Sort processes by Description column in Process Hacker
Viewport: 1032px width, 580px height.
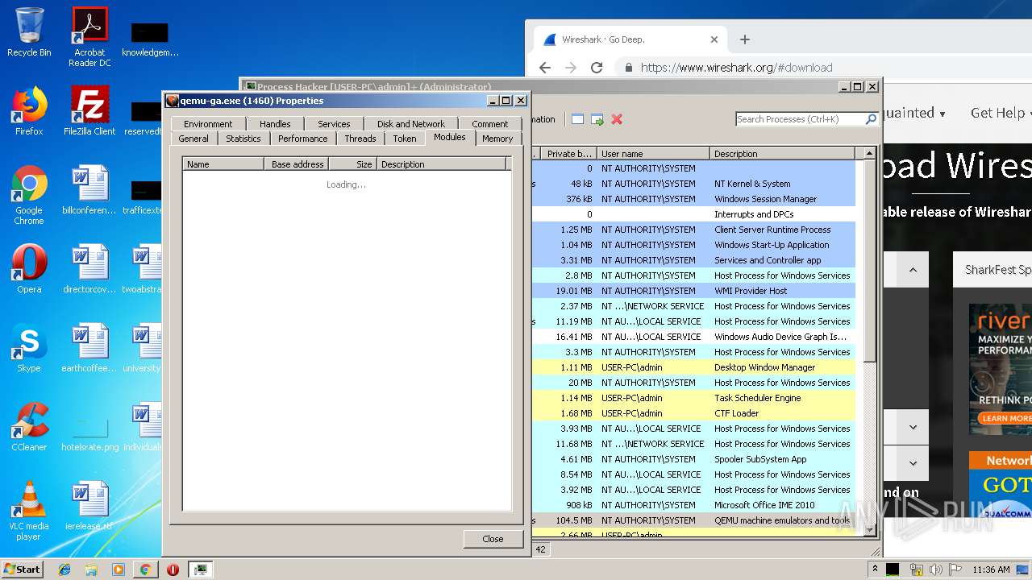(x=782, y=154)
